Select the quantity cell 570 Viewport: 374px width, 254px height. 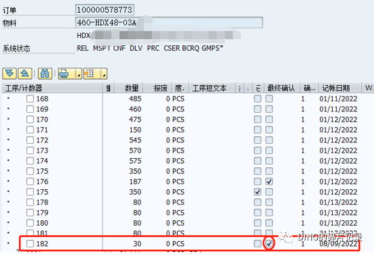pyautogui.click(x=135, y=151)
